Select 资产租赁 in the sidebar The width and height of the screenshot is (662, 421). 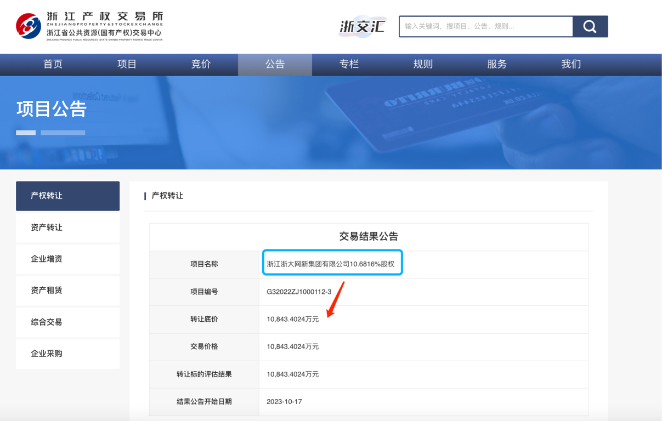click(x=67, y=291)
